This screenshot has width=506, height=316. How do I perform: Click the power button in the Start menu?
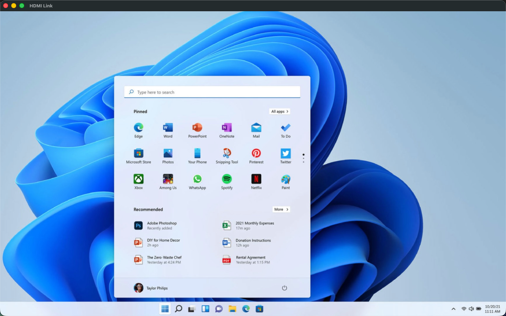click(x=285, y=288)
